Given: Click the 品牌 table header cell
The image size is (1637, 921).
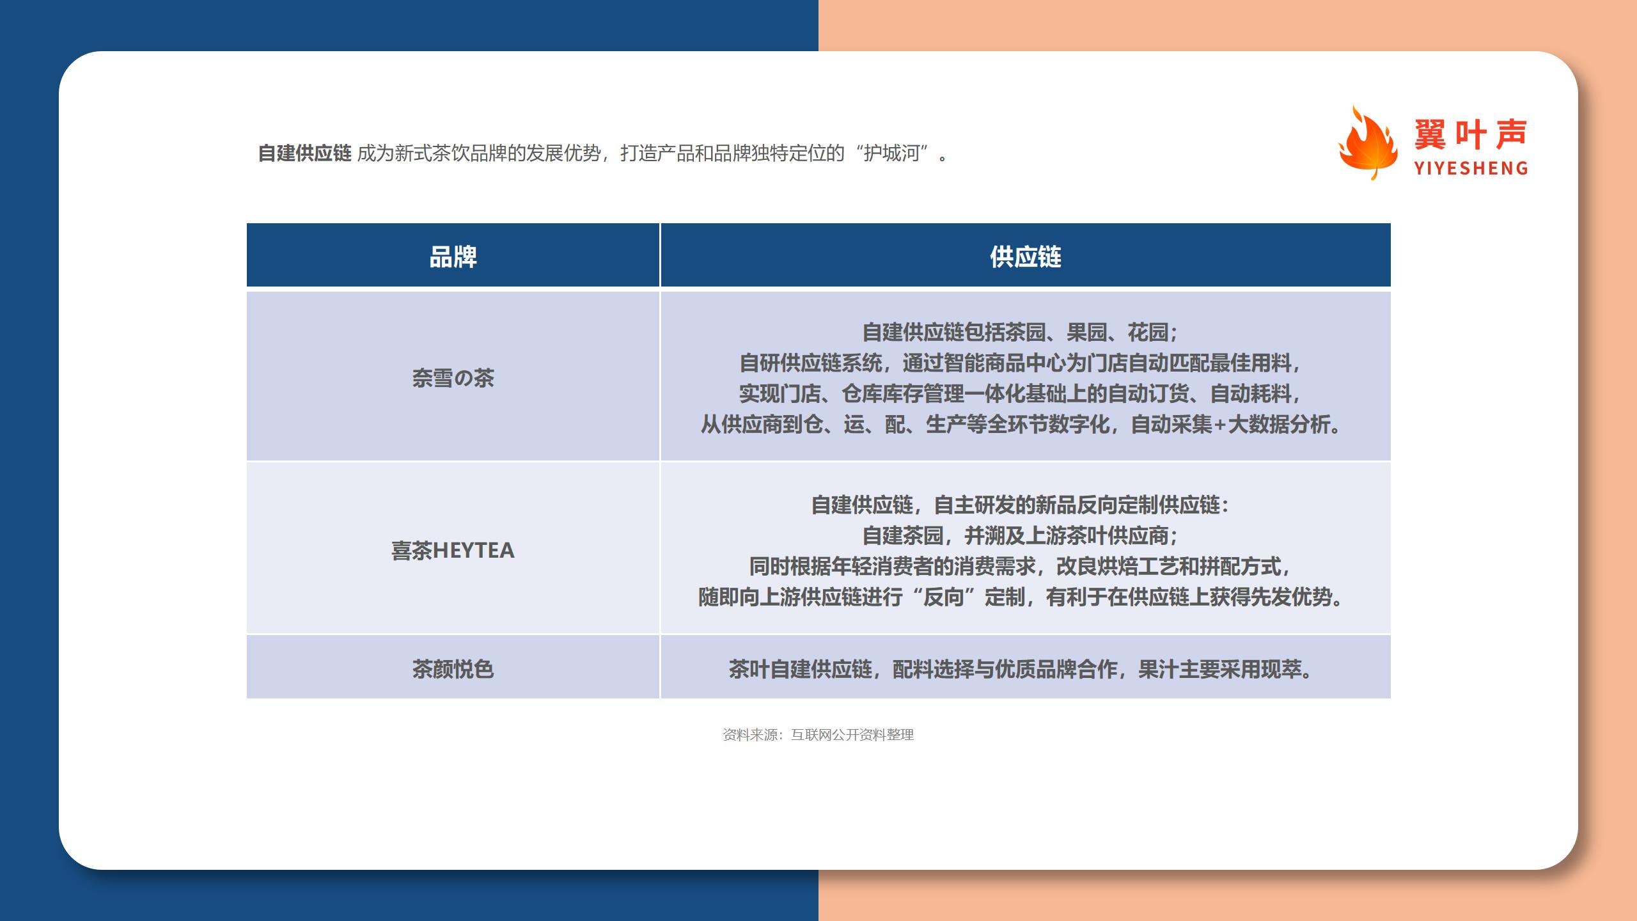Looking at the screenshot, I should [453, 255].
